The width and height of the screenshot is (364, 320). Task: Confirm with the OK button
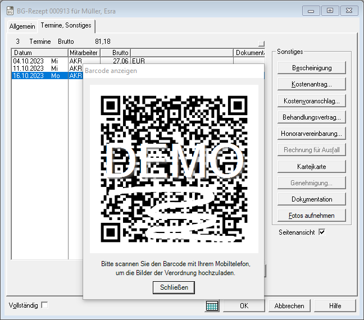pos(244,305)
